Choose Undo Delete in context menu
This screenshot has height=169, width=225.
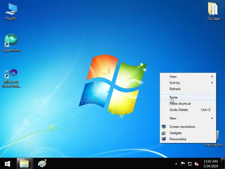coord(188,110)
